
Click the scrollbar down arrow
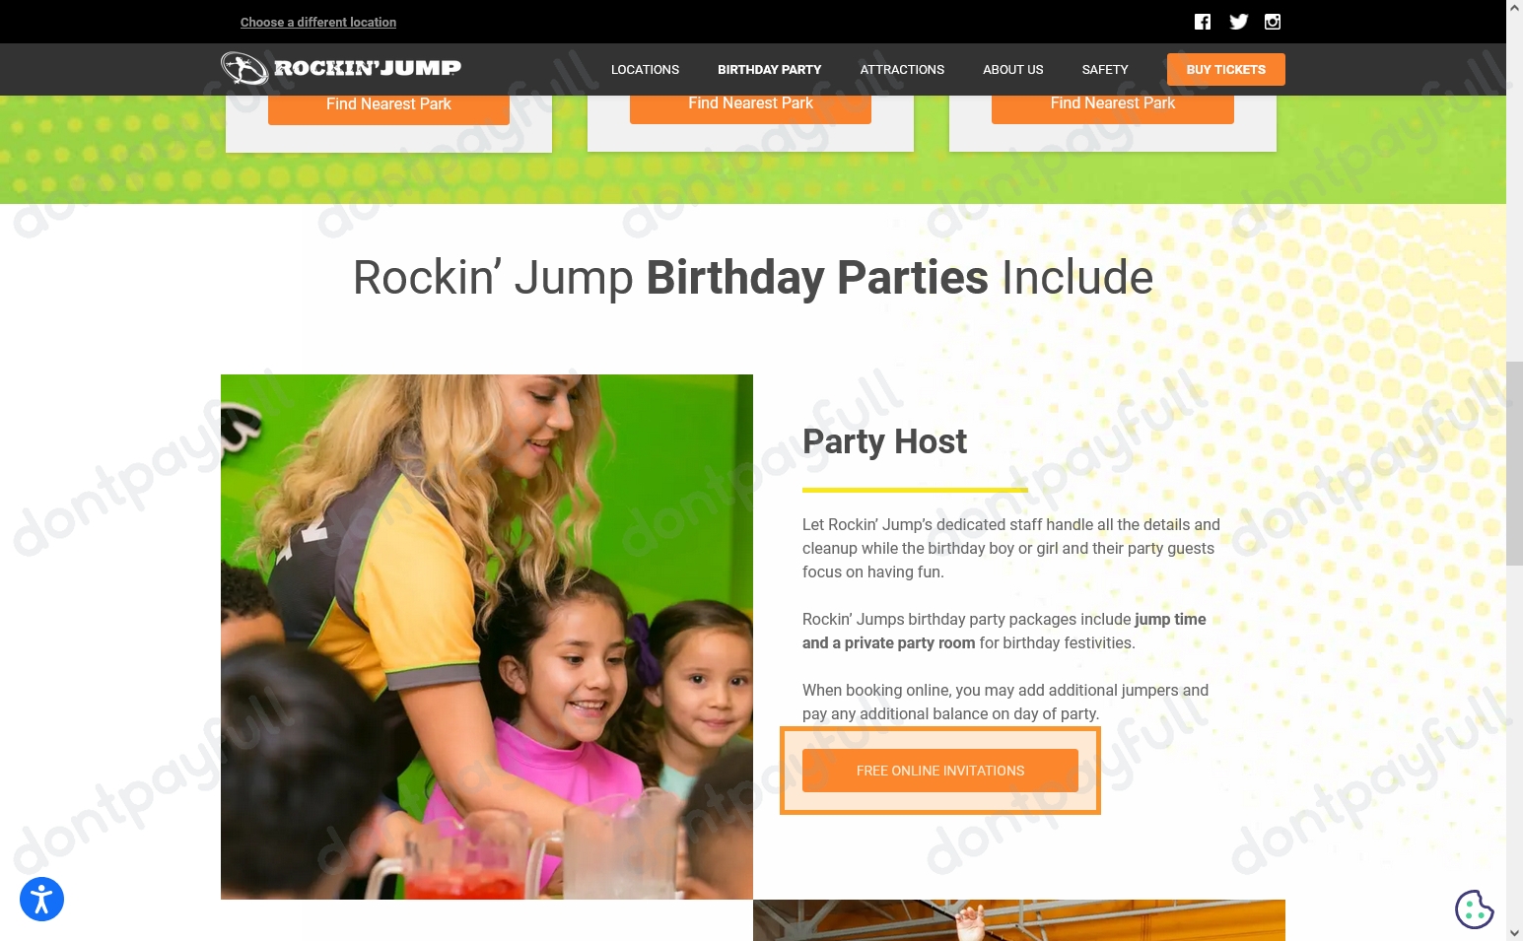[x=1514, y=932]
